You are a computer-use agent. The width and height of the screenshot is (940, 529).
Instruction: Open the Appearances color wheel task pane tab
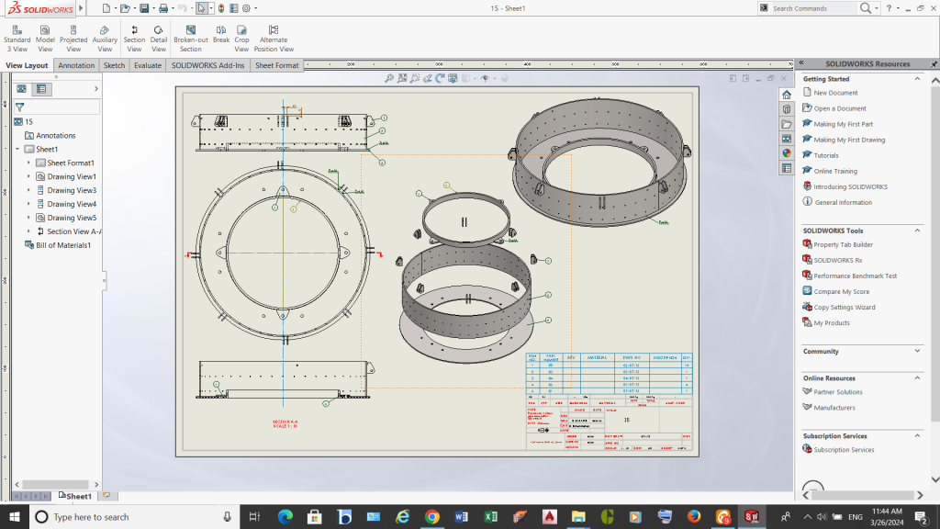(787, 153)
